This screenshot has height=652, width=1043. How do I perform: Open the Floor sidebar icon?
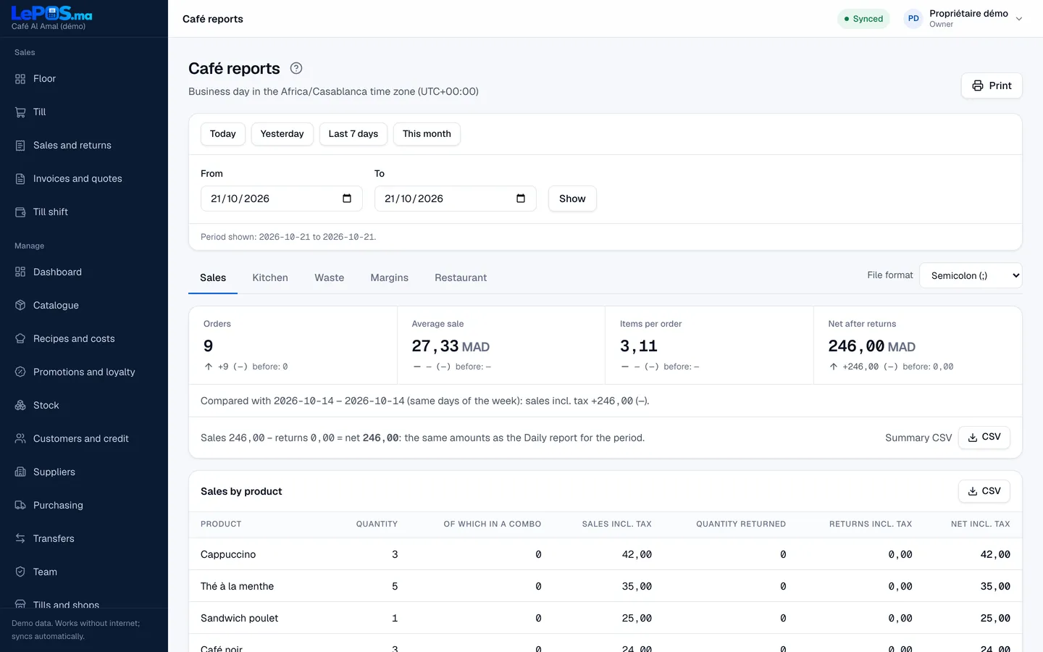click(x=20, y=79)
